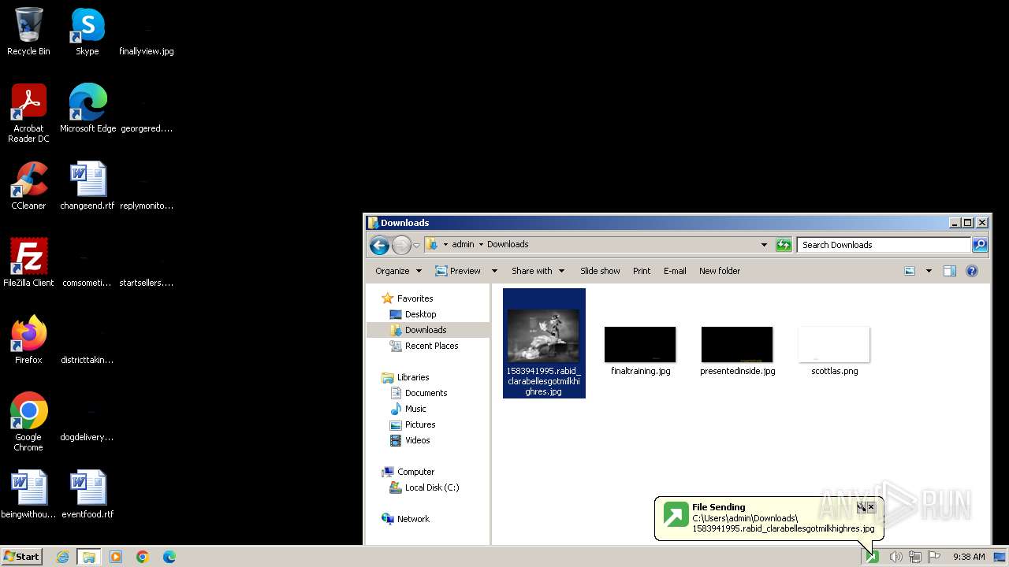
Task: Create a New folder
Action: point(720,271)
